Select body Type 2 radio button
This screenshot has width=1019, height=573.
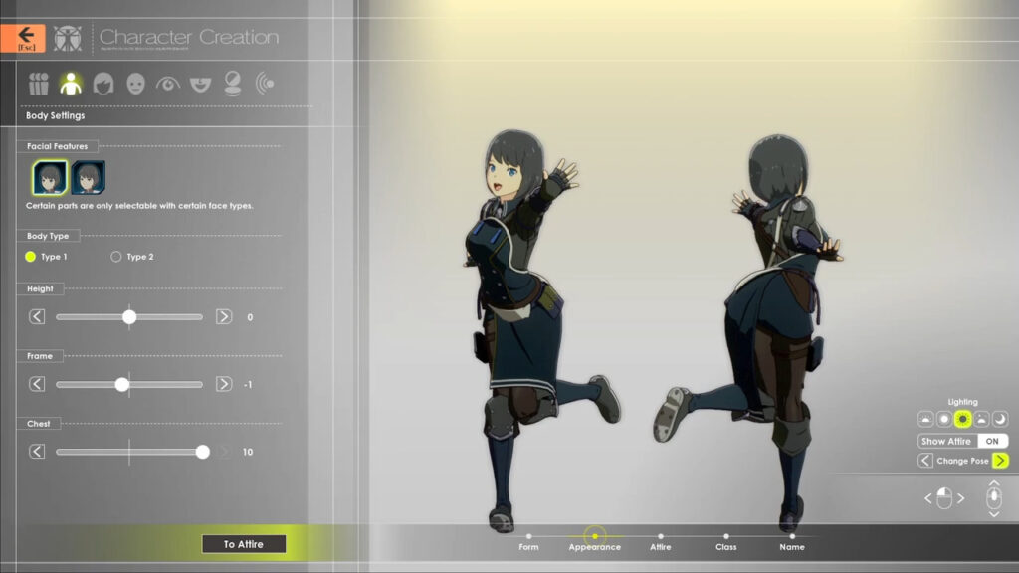(x=115, y=257)
